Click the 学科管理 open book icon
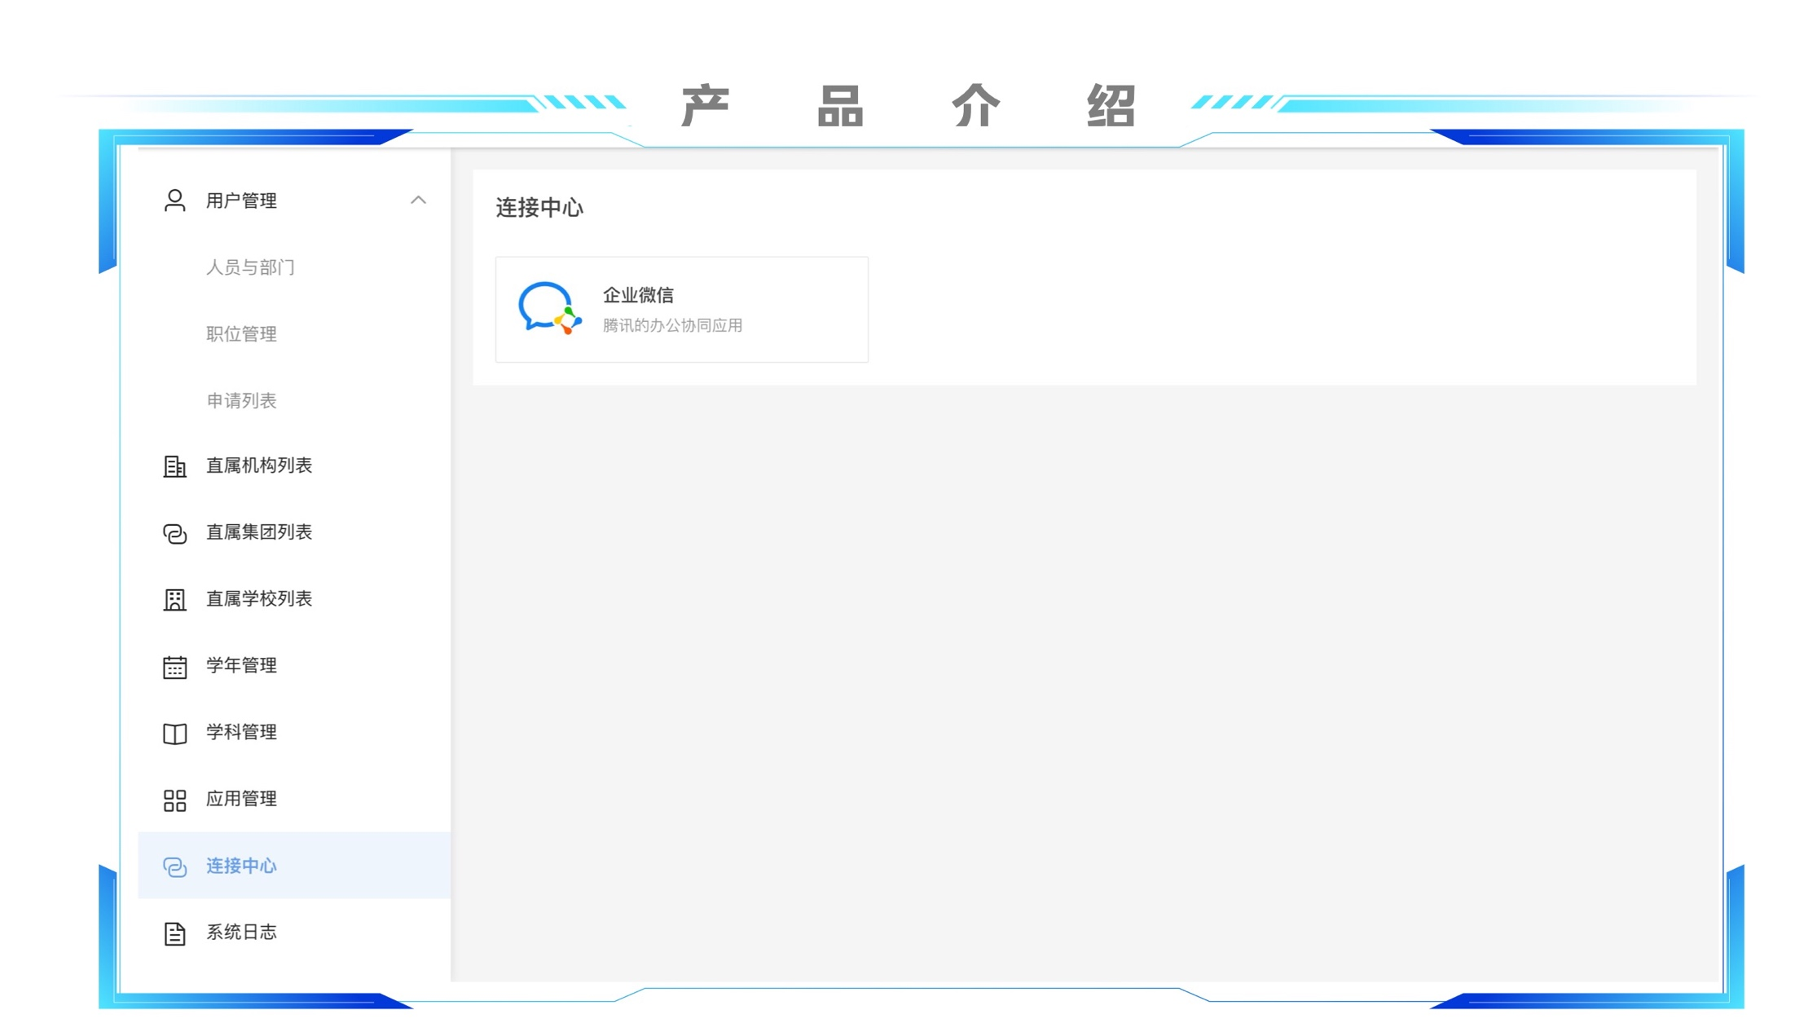This screenshot has width=1817, height=1023. coord(174,734)
